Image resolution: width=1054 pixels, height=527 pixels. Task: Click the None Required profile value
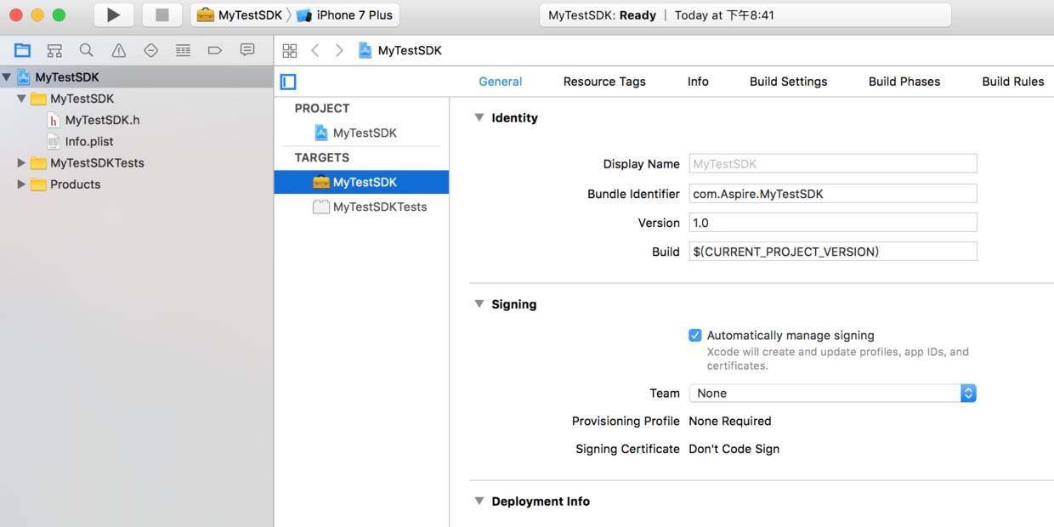click(x=729, y=421)
